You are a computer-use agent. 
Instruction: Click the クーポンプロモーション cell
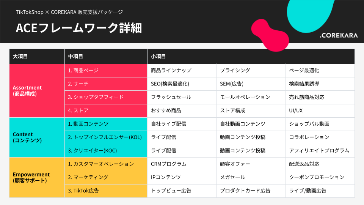(x=320, y=177)
